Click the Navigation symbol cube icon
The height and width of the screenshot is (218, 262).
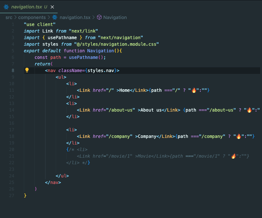[99, 17]
